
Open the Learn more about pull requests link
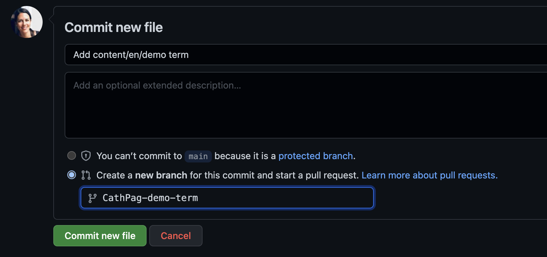click(429, 175)
